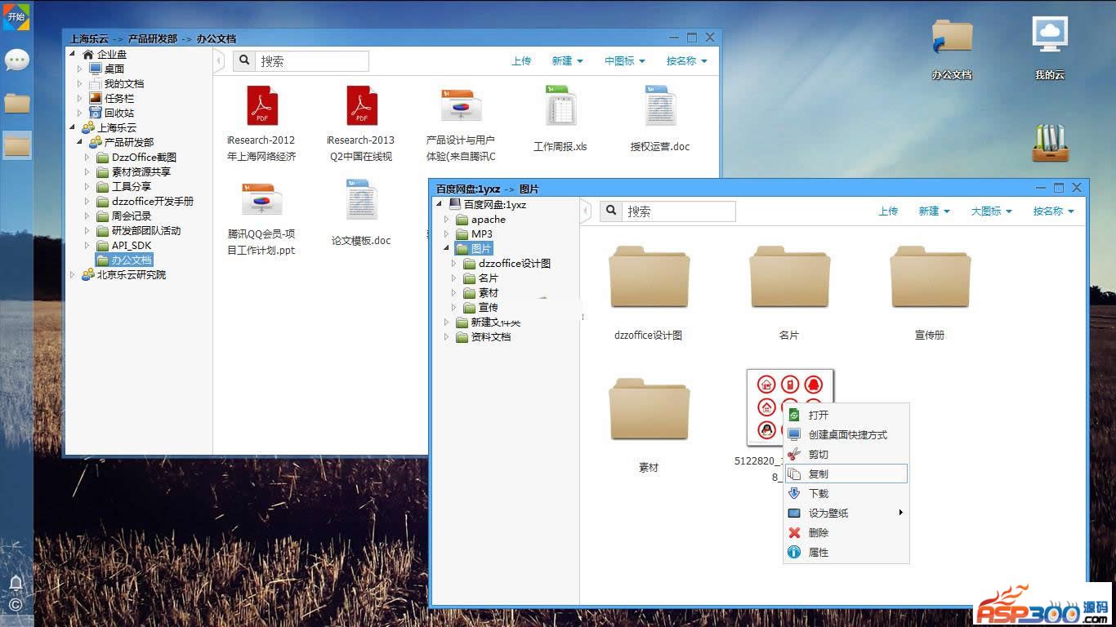Open the 新建 dropdown in 办公文档 window
The width and height of the screenshot is (1116, 627).
(567, 60)
